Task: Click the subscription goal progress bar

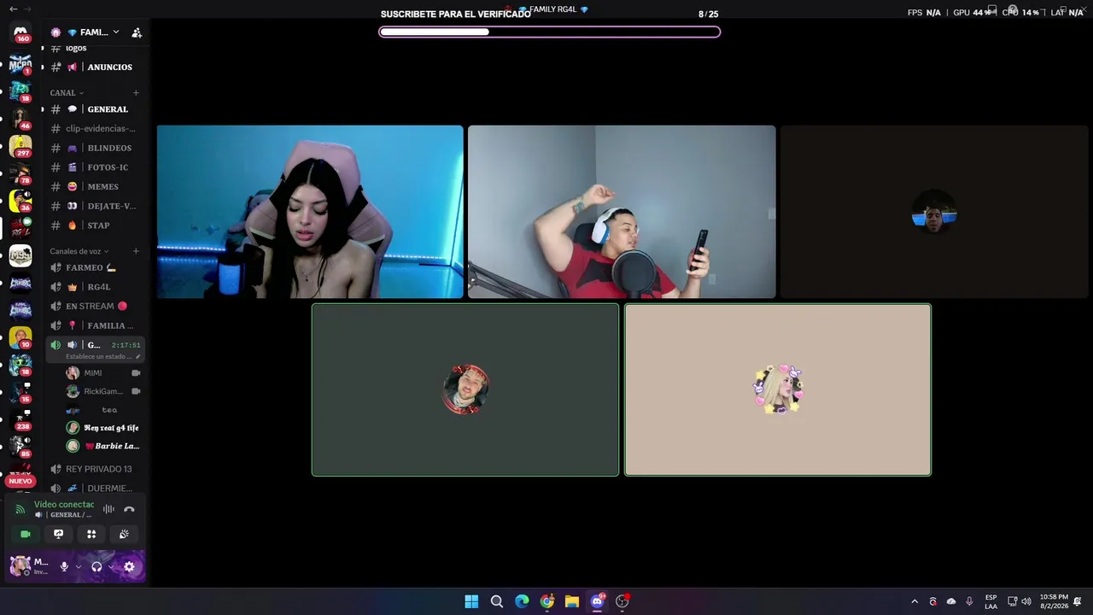Action: coord(550,32)
